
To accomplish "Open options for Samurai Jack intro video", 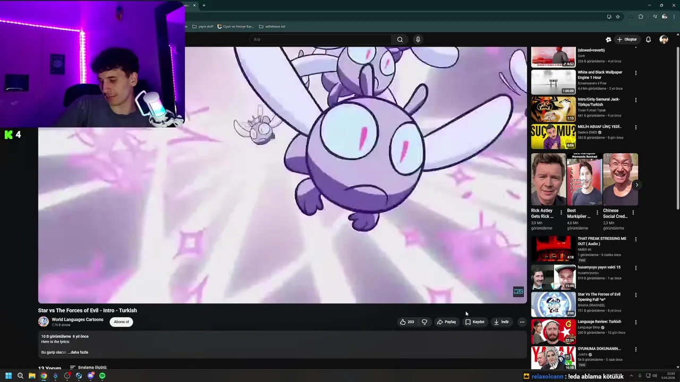I will 635,100.
